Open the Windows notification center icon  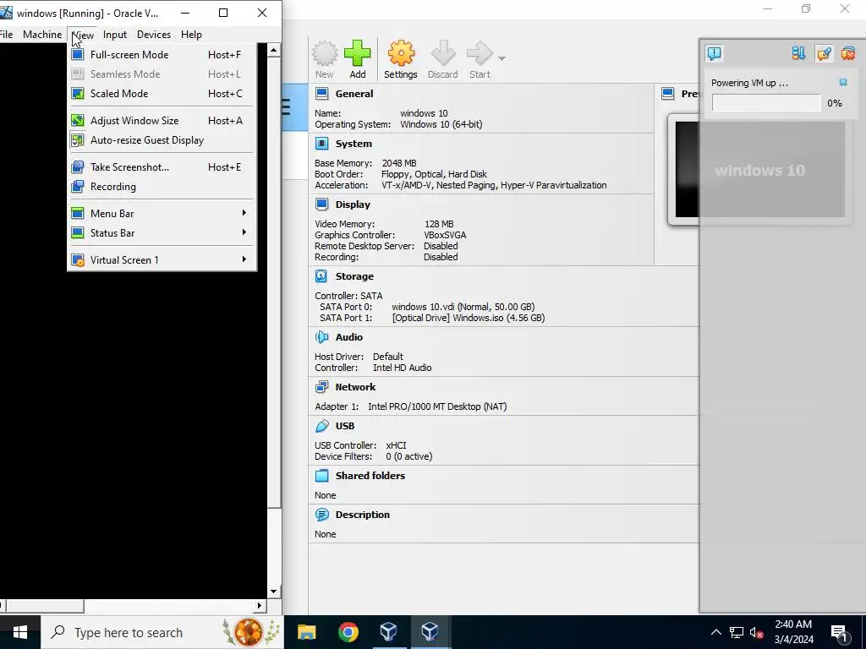click(839, 633)
